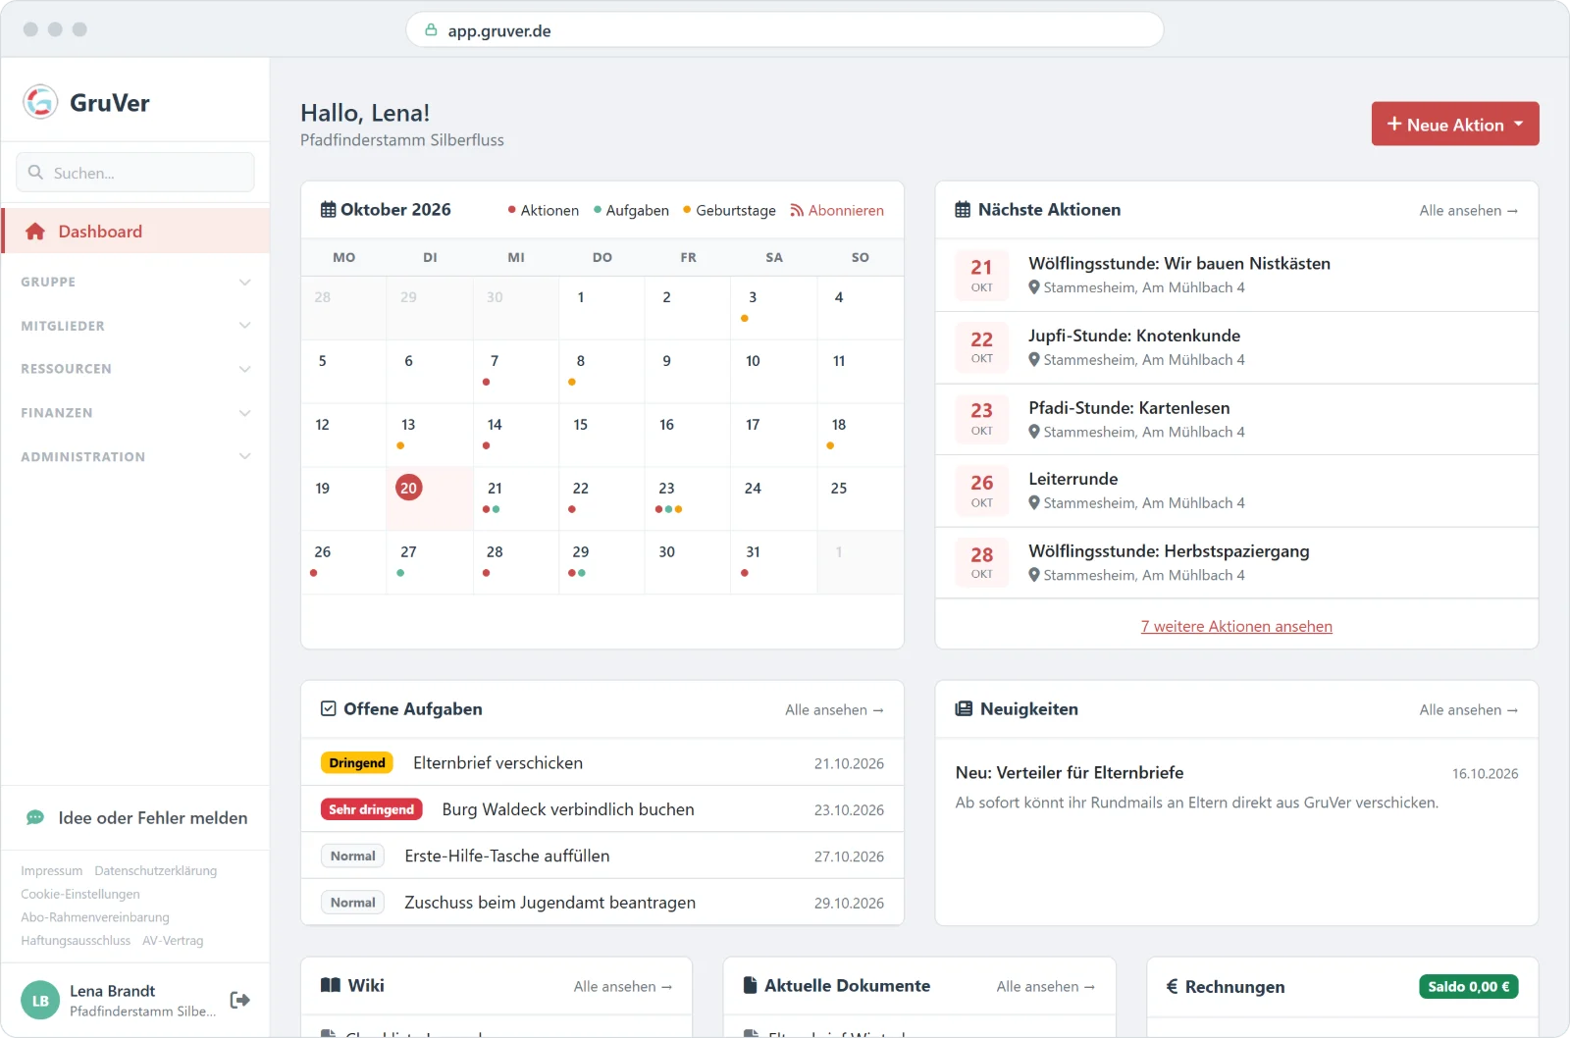Viewport: 1570px width, 1038px height.
Task: Click the lock icon in address bar
Action: (x=431, y=30)
